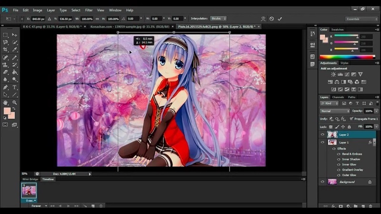This screenshot has height=214, width=381.
Task: Select the Brush tool
Action: pyautogui.click(x=15, y=58)
